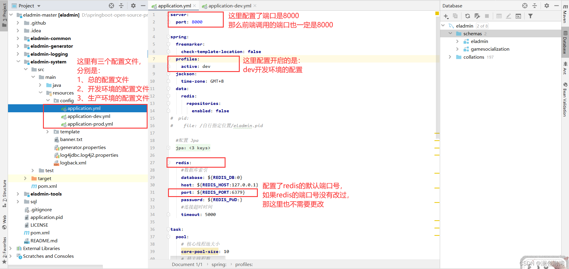The height and width of the screenshot is (269, 569).
Task: Click the port 8000 value in editor
Action: 197,22
